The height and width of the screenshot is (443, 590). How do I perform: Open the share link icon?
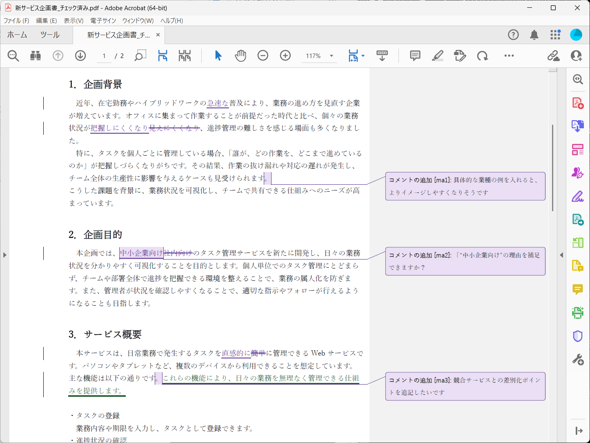(x=553, y=56)
